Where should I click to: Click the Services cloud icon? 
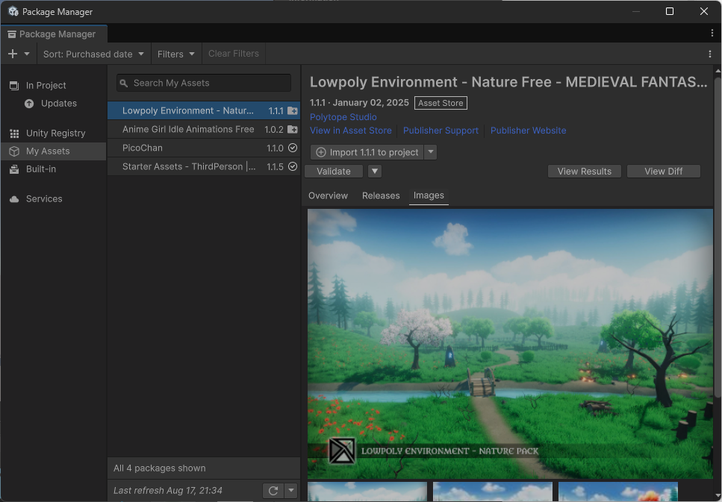pyautogui.click(x=14, y=198)
